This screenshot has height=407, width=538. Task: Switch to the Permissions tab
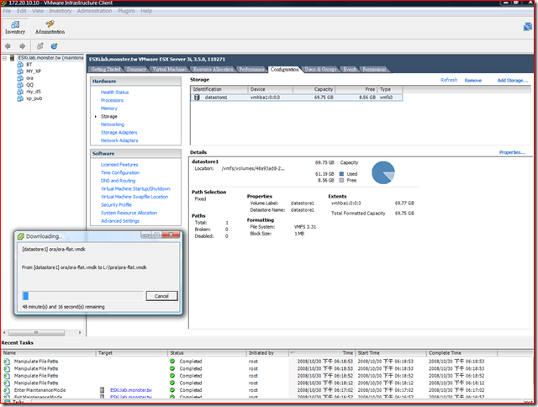[374, 69]
